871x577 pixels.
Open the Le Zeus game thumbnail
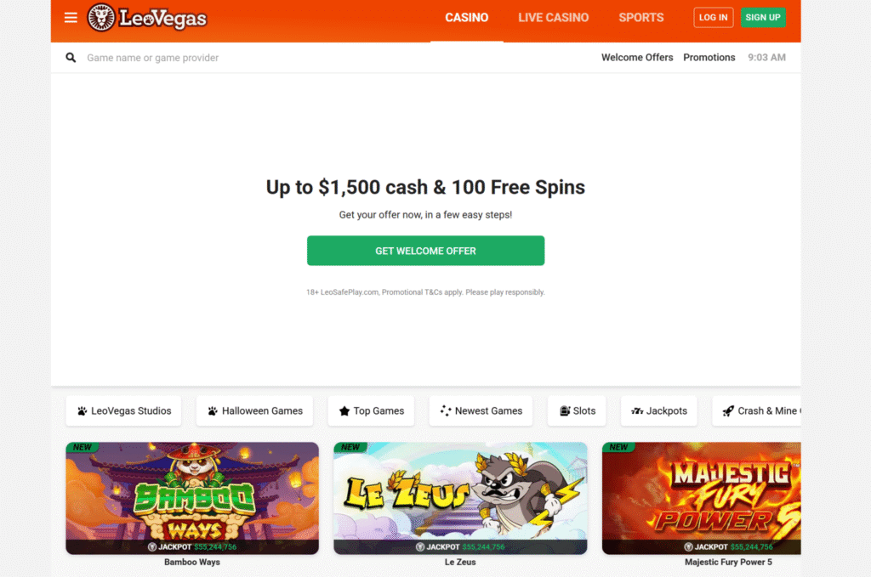coord(460,498)
